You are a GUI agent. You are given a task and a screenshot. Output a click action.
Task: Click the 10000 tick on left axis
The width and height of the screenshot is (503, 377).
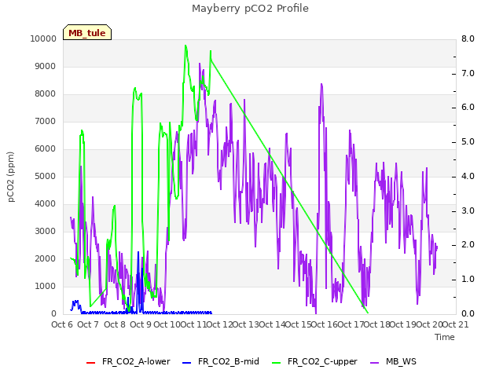pyautogui.click(x=43, y=38)
